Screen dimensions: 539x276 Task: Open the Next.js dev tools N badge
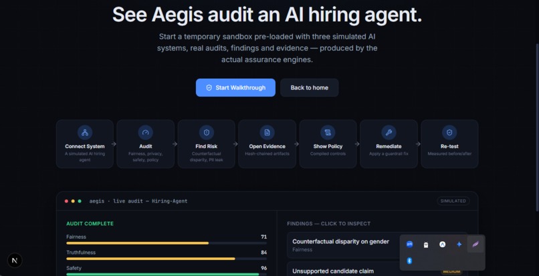15,261
